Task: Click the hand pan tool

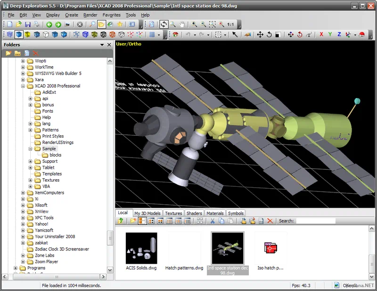Action: [182, 25]
